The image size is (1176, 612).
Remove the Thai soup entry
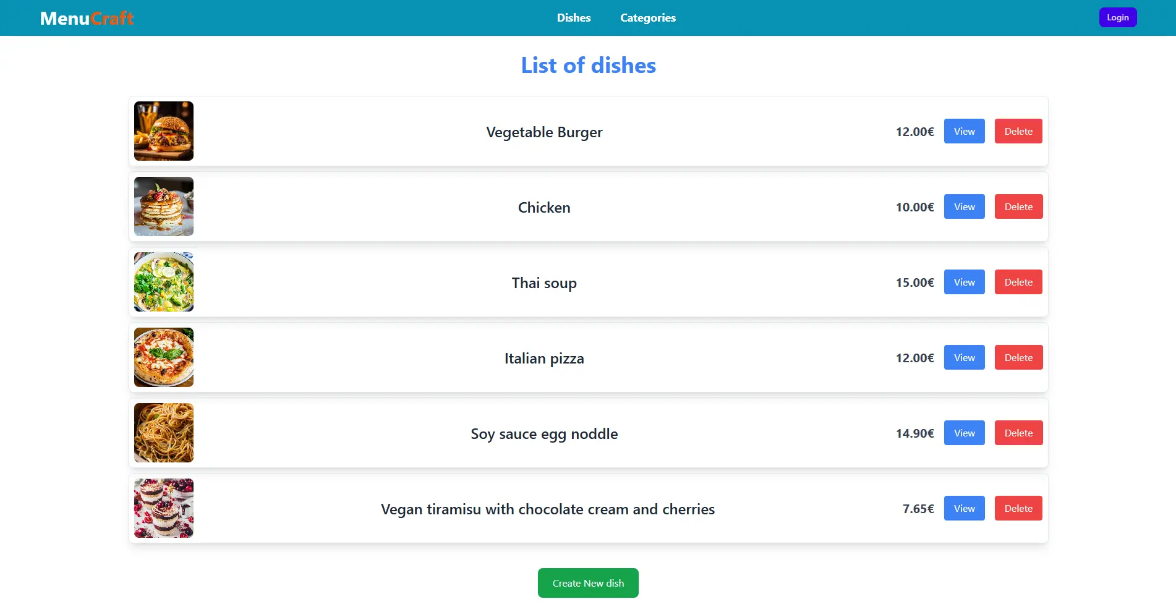coord(1018,282)
